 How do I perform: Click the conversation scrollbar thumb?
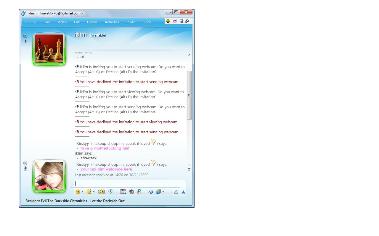tap(189, 95)
